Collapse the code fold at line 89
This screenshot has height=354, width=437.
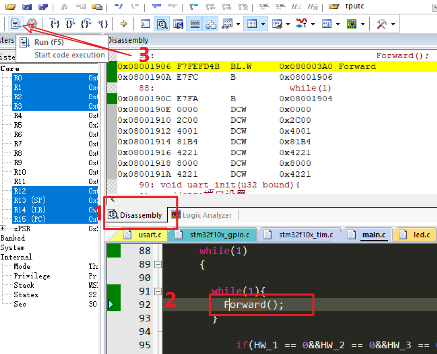tap(158, 265)
